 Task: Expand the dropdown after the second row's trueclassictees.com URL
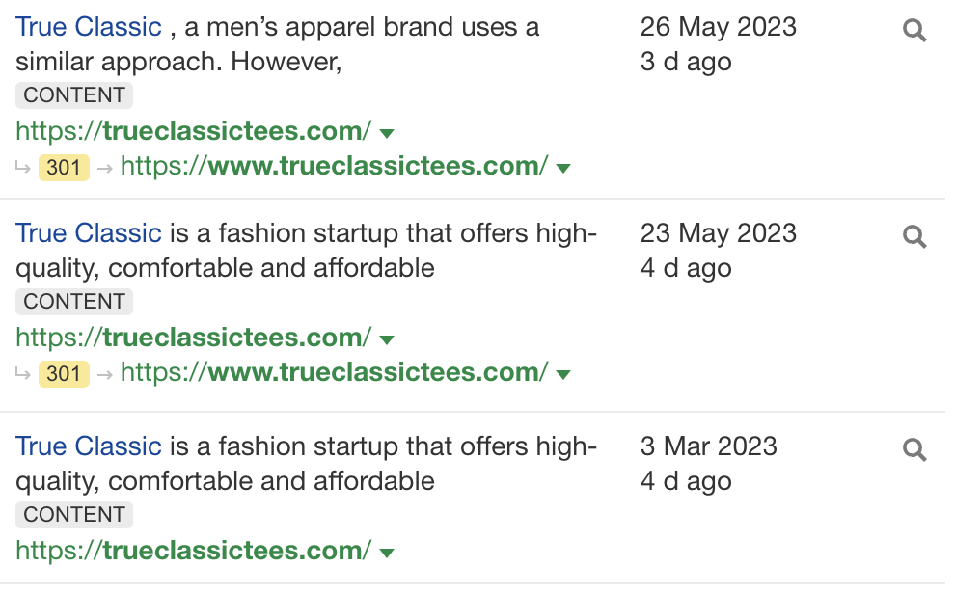(387, 339)
